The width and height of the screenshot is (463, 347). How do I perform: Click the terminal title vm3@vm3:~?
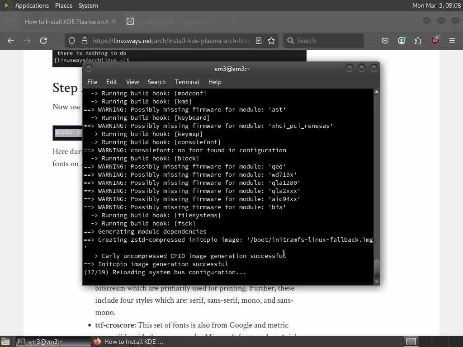(232, 69)
